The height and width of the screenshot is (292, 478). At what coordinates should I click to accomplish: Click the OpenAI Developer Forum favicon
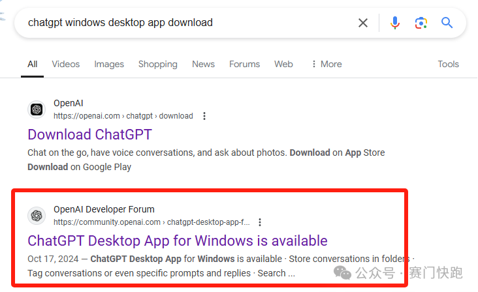pos(37,216)
